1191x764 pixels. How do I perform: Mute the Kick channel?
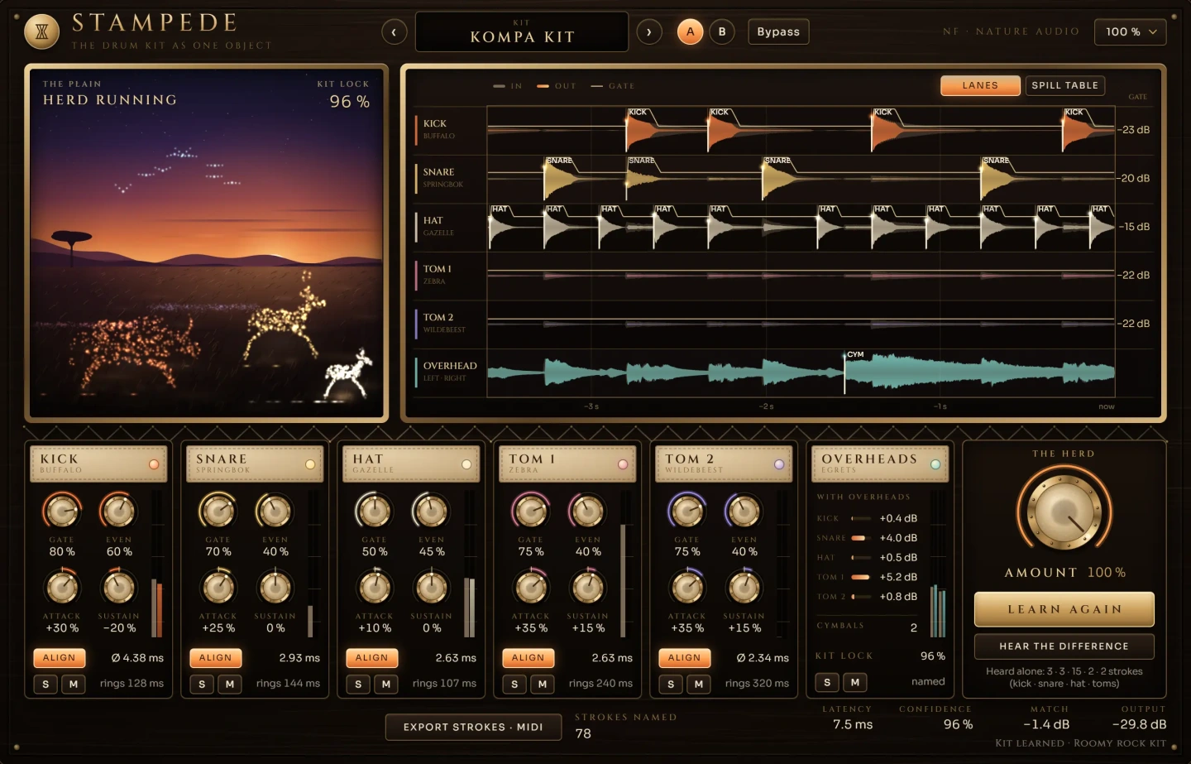(x=74, y=684)
